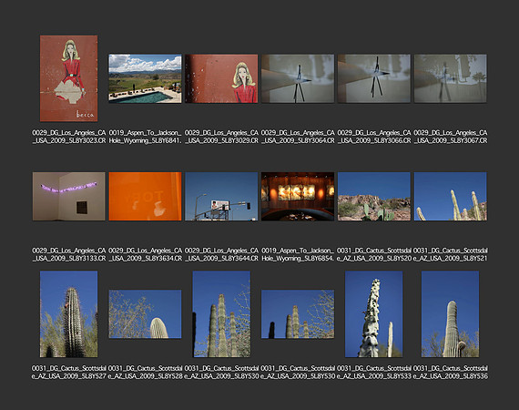Click Cactus_Scottsdale filename ending 5L8Y528
Image resolution: width=519 pixels, height=410 pixels.
(145, 373)
